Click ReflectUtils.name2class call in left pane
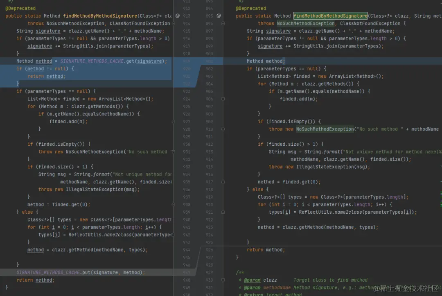This screenshot has width=442, height=296. [x=120, y=235]
